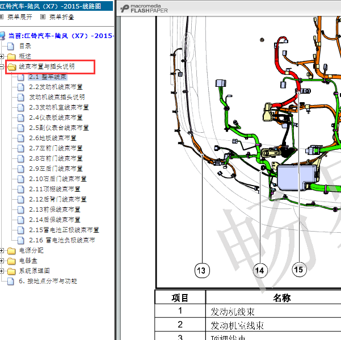Open 发动机线束插头说明 page
Image resolution: width=341 pixels, height=340 pixels.
point(57,97)
